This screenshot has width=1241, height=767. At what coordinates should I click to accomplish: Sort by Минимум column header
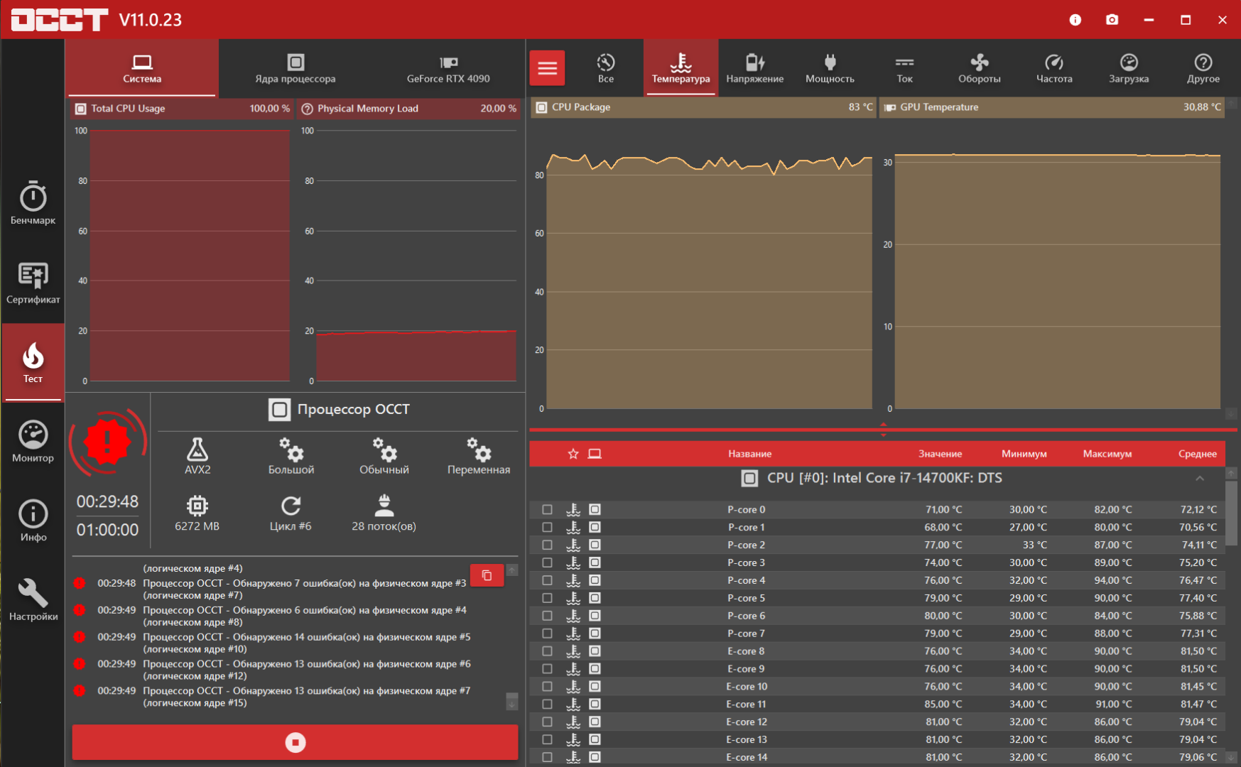click(x=1024, y=454)
